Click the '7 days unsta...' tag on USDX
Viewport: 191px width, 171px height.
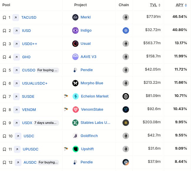click(46, 123)
